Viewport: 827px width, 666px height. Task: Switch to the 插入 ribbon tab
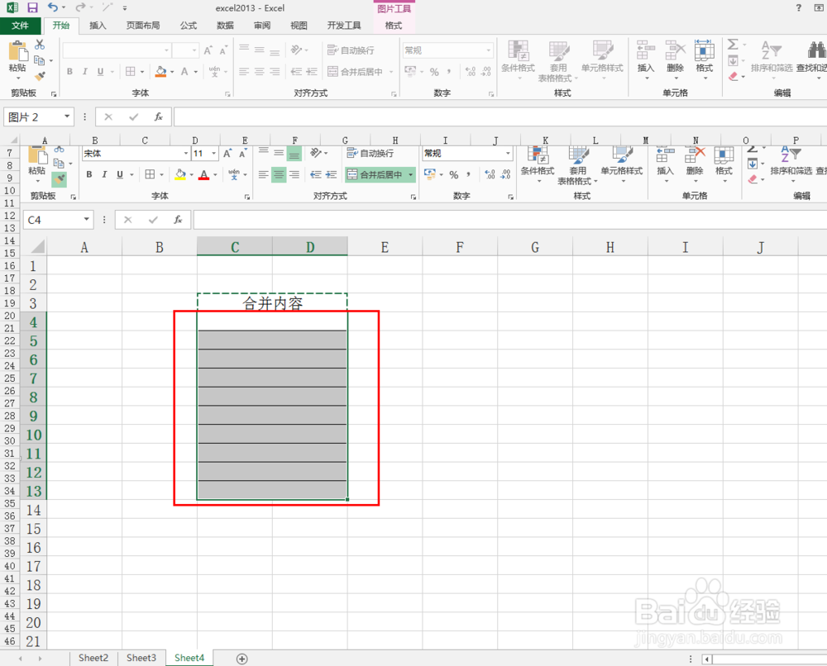[x=98, y=26]
